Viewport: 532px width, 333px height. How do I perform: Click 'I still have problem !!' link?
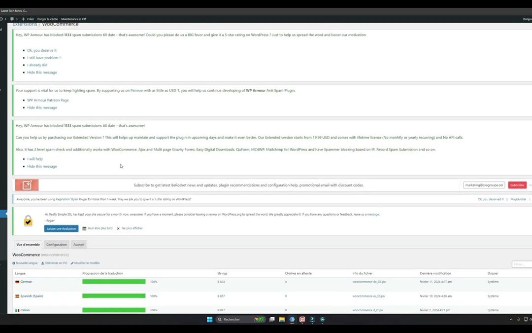pos(44,58)
